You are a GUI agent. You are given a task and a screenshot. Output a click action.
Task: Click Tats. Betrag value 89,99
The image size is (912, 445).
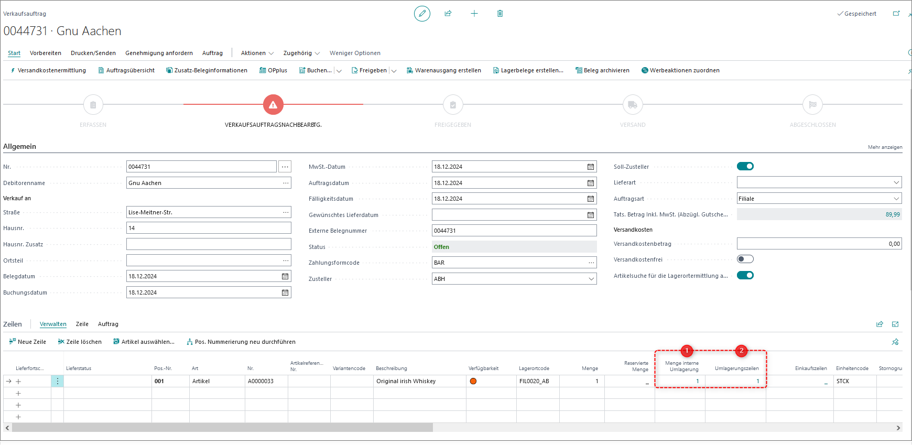coord(893,214)
